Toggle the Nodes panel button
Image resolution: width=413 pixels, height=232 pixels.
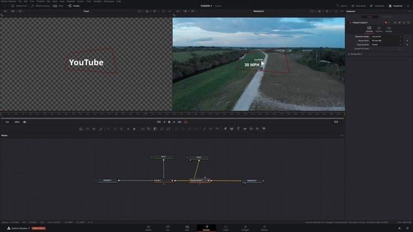74,6
